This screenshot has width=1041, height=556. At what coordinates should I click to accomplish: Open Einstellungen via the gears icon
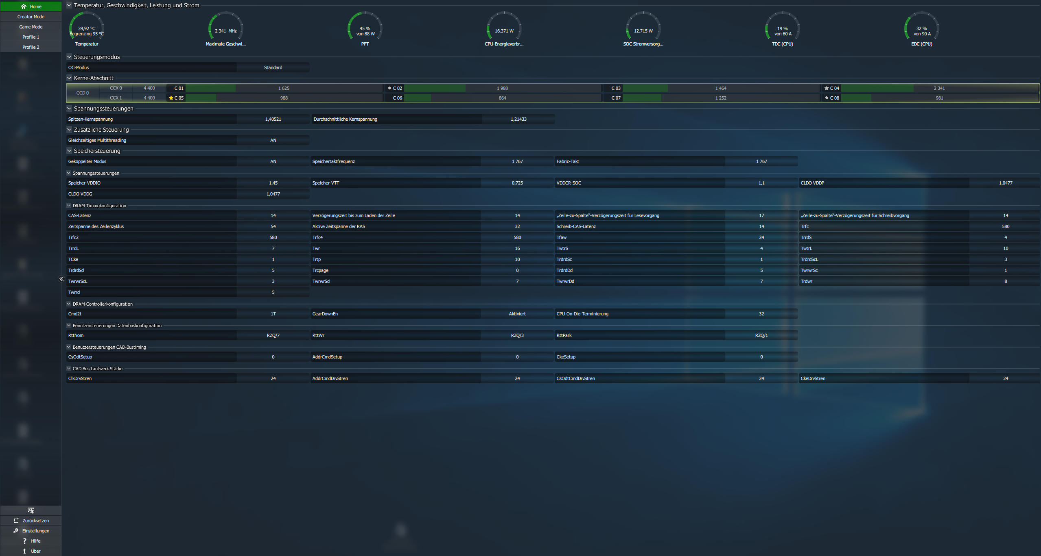click(16, 531)
